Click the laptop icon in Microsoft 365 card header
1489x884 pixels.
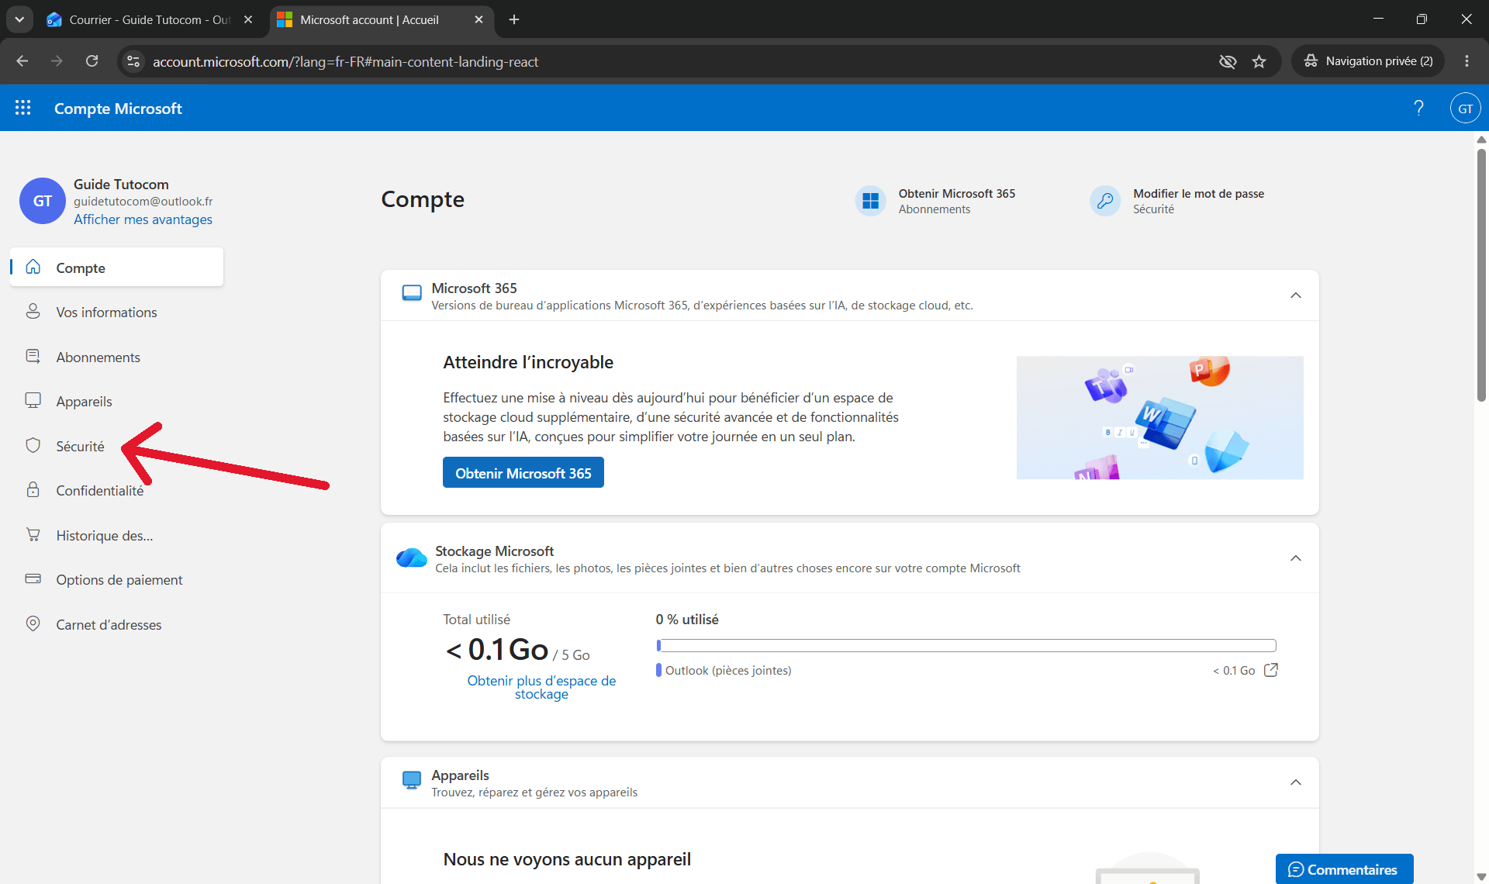pyautogui.click(x=412, y=293)
